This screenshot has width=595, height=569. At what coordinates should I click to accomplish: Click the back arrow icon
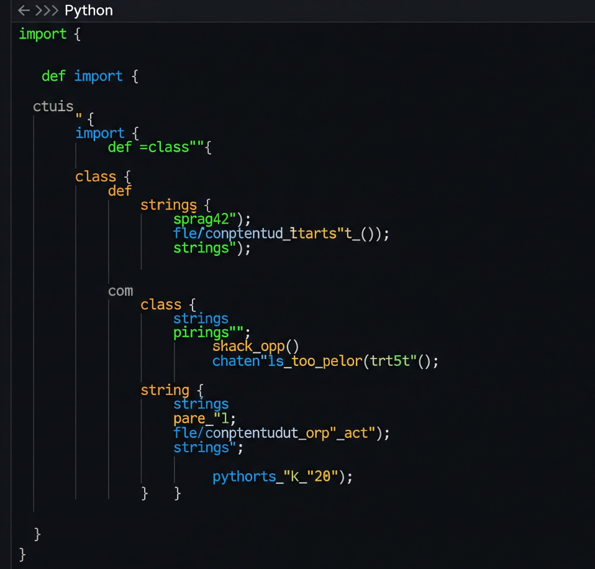24,11
